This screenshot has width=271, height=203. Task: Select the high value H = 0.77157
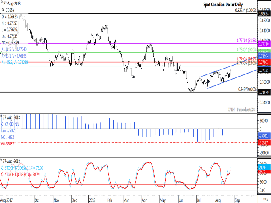coord(10,23)
